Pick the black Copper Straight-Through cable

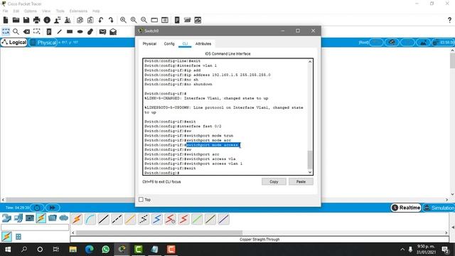pos(104,219)
